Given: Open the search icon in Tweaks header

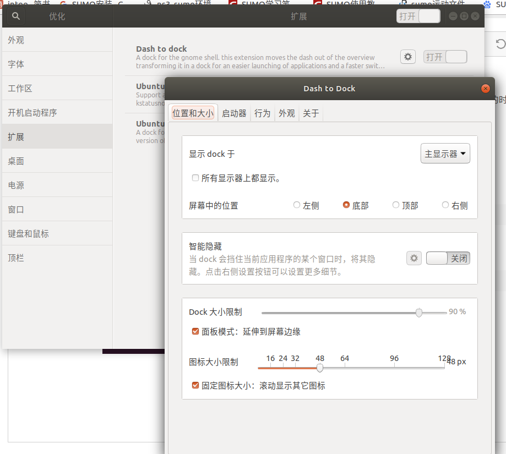Looking at the screenshot, I should (14, 16).
